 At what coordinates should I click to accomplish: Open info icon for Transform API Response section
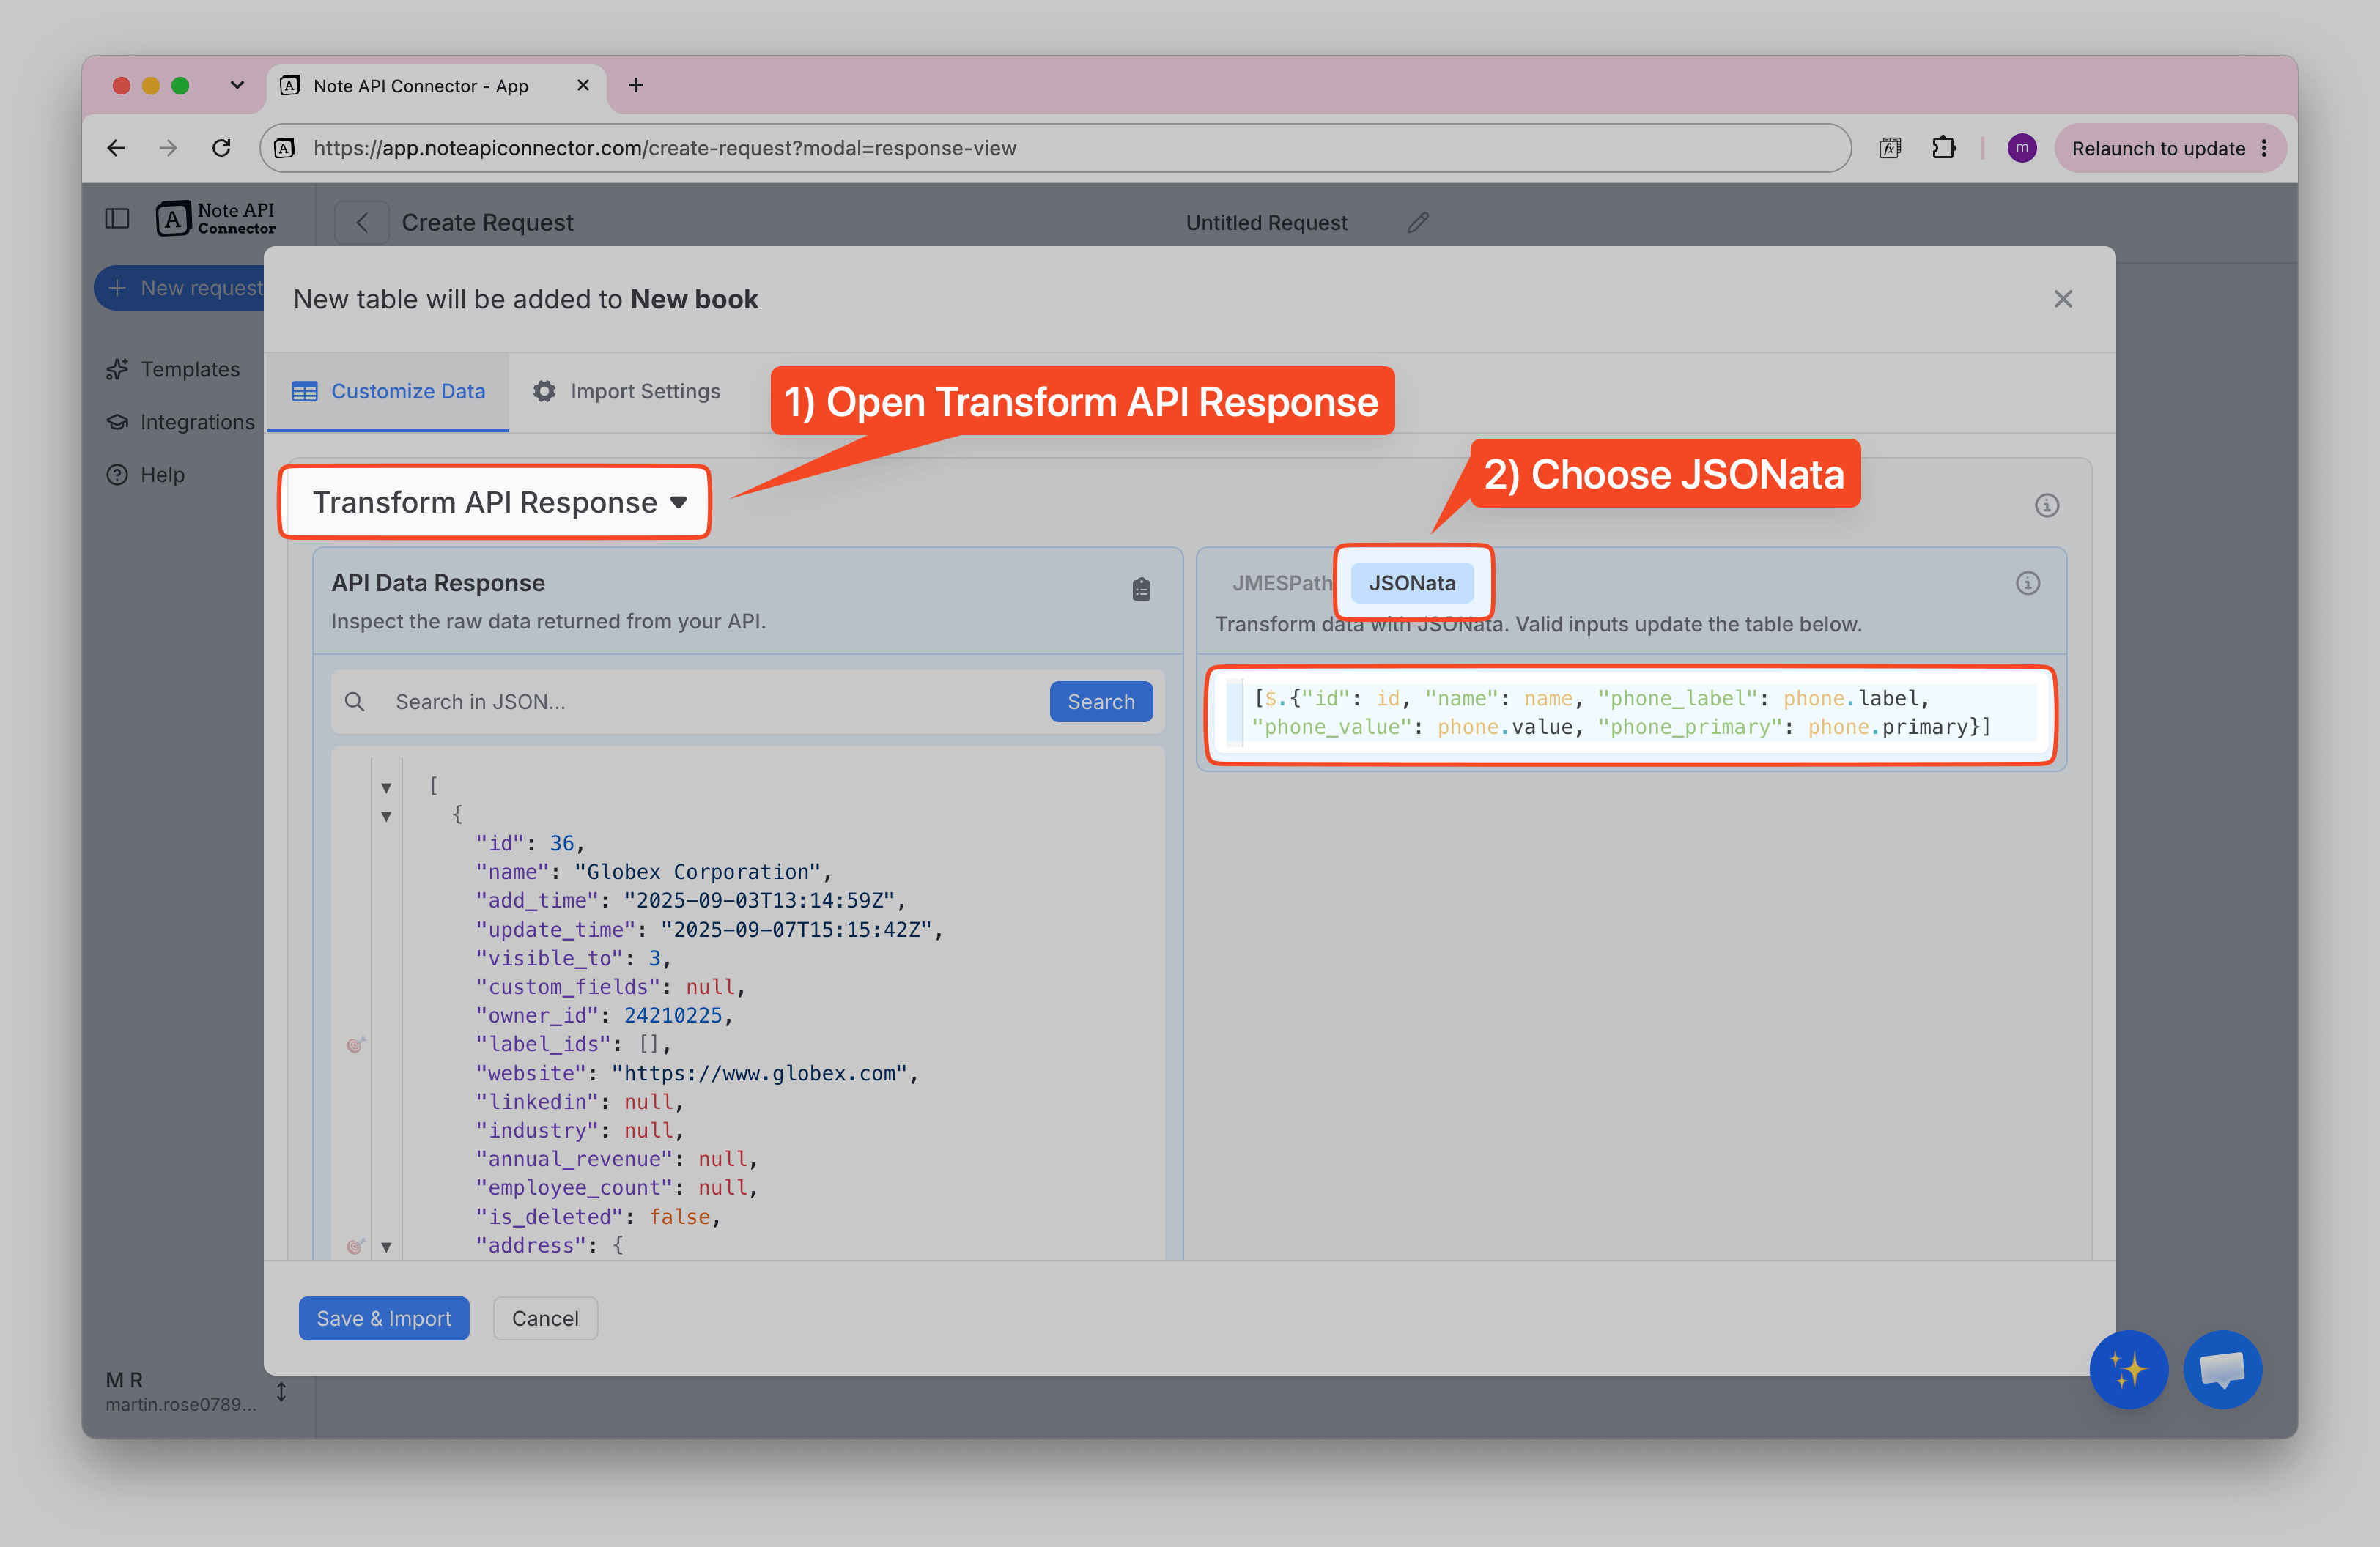2046,505
